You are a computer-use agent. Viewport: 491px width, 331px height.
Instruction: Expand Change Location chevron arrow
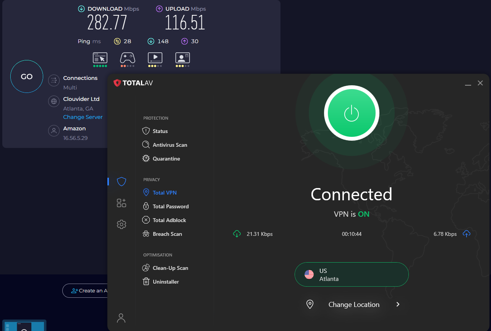tap(398, 305)
